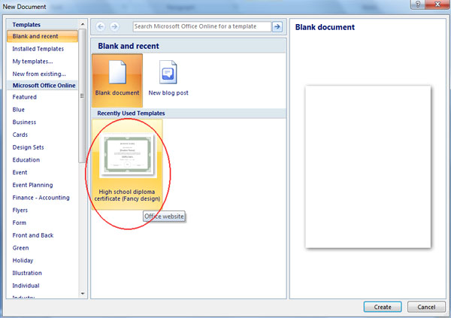Screen dimensions: 451x318
Task: Select the Individual category
Action: [26, 286]
